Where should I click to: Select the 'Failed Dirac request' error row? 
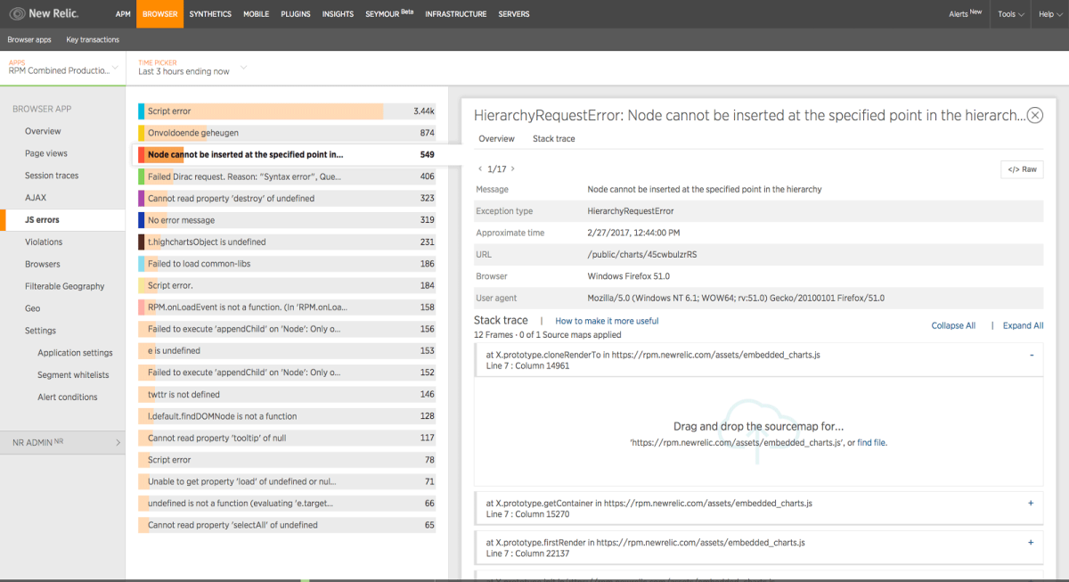[x=289, y=176]
